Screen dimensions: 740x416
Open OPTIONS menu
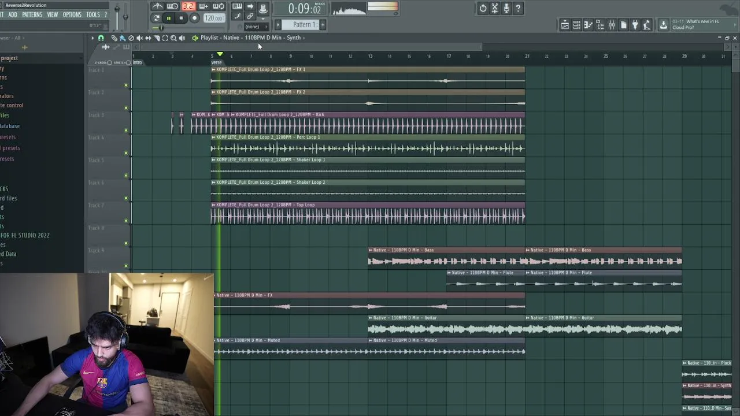[72, 14]
